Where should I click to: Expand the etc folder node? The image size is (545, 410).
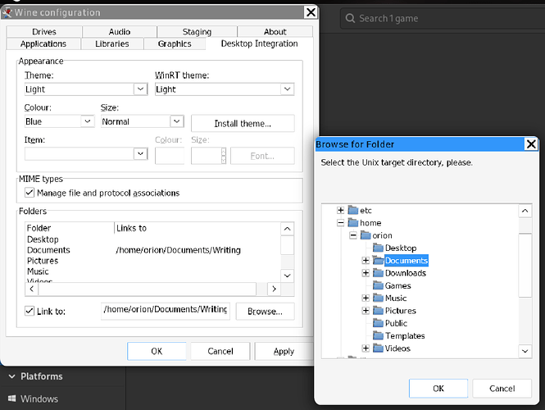coord(341,210)
